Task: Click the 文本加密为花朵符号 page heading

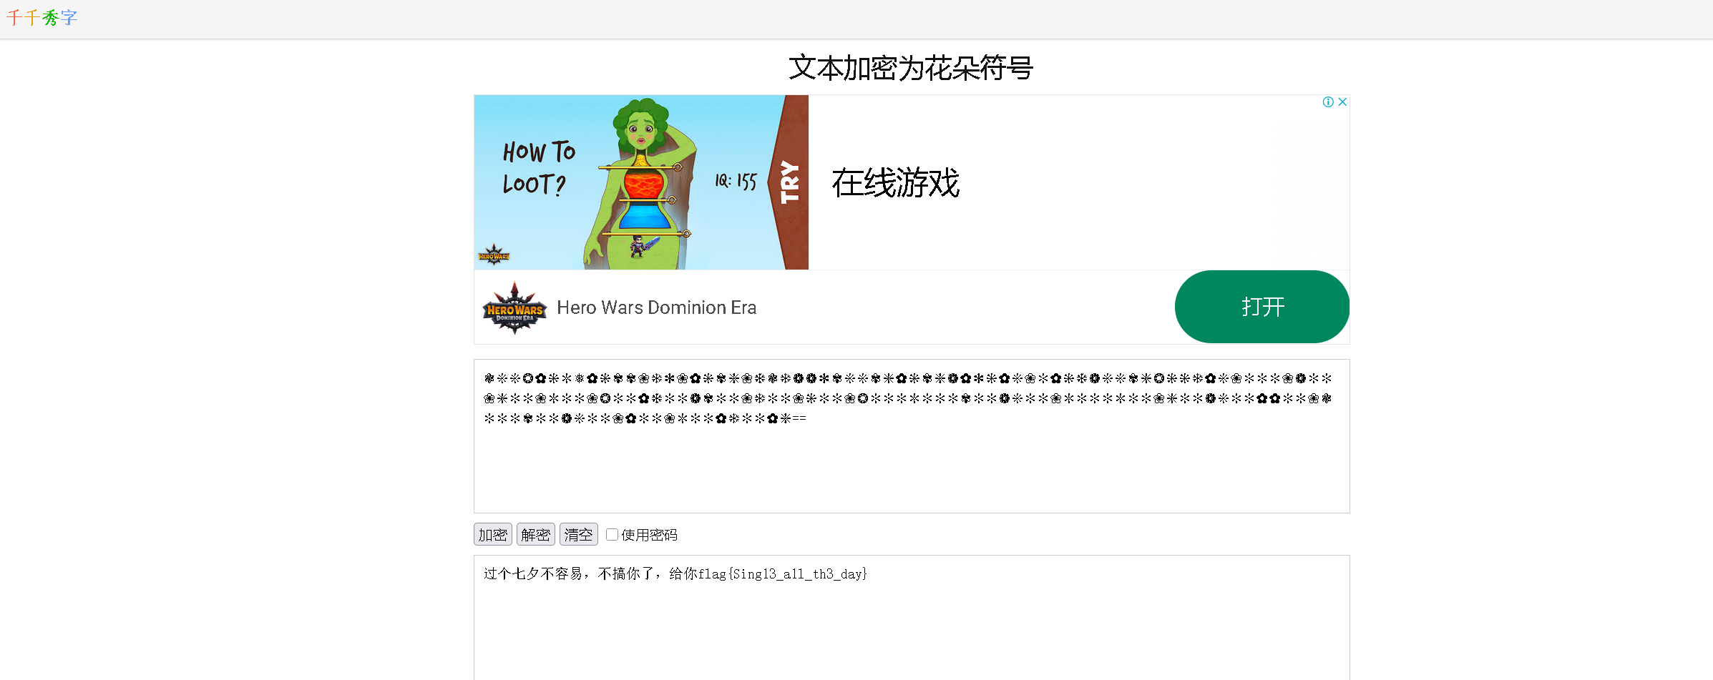Action: pos(911,68)
